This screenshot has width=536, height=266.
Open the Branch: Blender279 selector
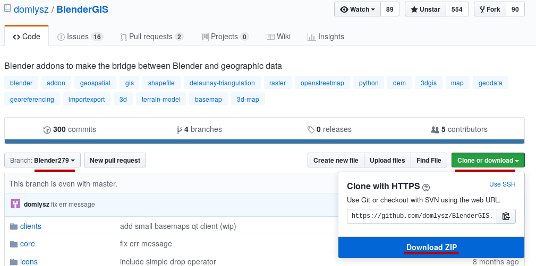(42, 160)
